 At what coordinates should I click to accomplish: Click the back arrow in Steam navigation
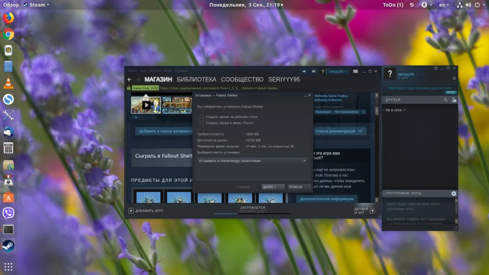pyautogui.click(x=129, y=80)
